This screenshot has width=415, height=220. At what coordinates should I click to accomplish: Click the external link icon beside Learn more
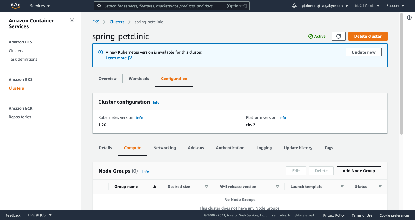click(x=130, y=58)
